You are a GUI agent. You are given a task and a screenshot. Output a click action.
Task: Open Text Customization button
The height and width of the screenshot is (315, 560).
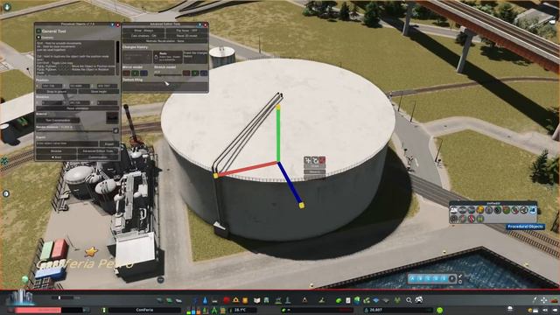59,121
